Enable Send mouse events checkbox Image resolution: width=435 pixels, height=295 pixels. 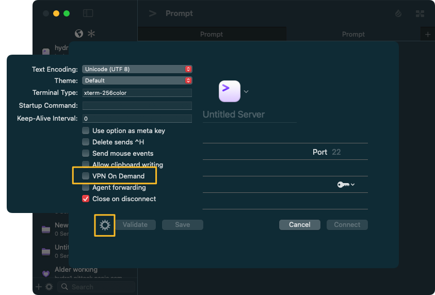coord(86,153)
